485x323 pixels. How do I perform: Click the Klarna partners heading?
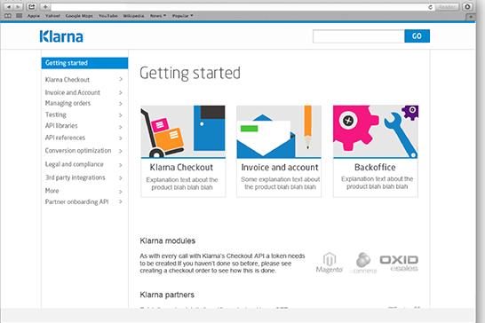click(x=167, y=295)
